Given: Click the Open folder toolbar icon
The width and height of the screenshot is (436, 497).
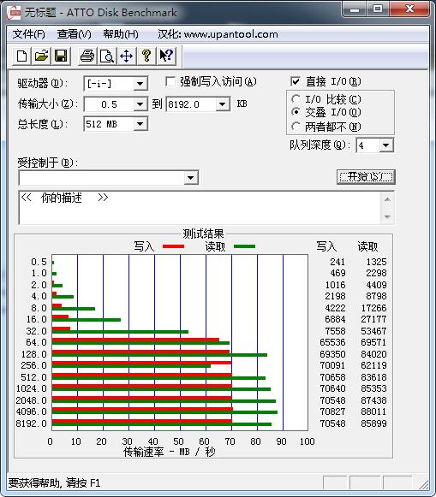Looking at the screenshot, I should click(41, 56).
